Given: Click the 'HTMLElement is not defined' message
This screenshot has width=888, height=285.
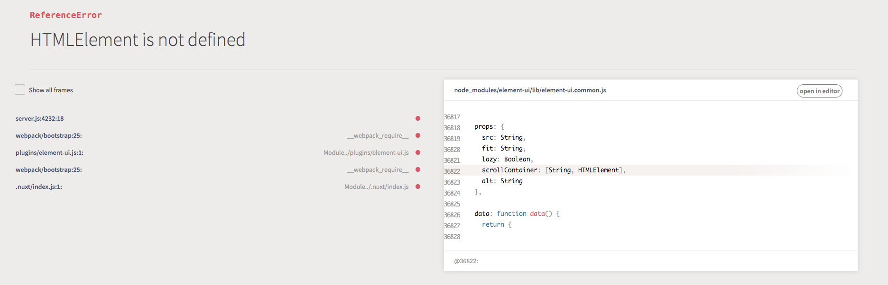Looking at the screenshot, I should pos(138,40).
